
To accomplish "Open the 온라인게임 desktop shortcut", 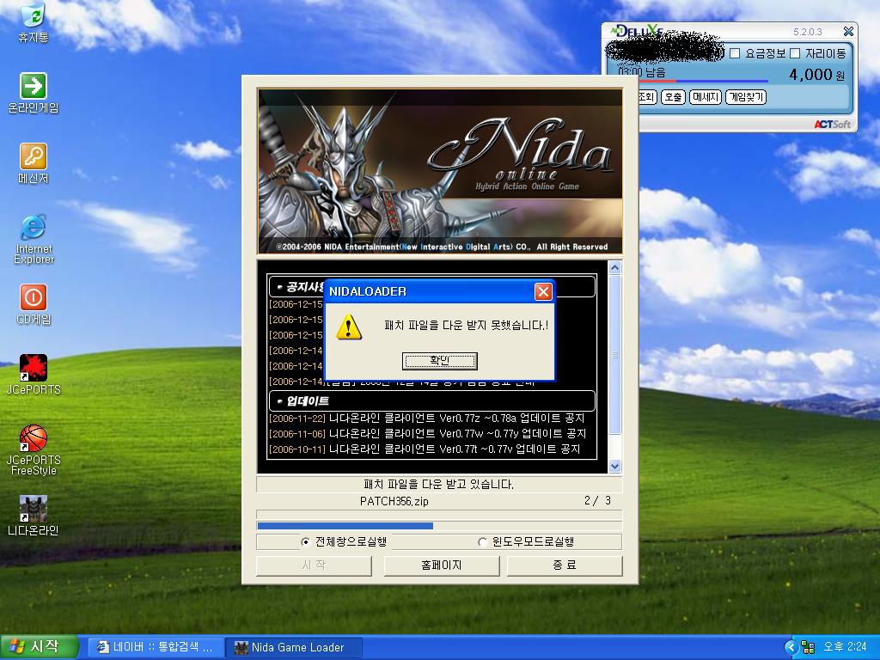I will (x=33, y=86).
